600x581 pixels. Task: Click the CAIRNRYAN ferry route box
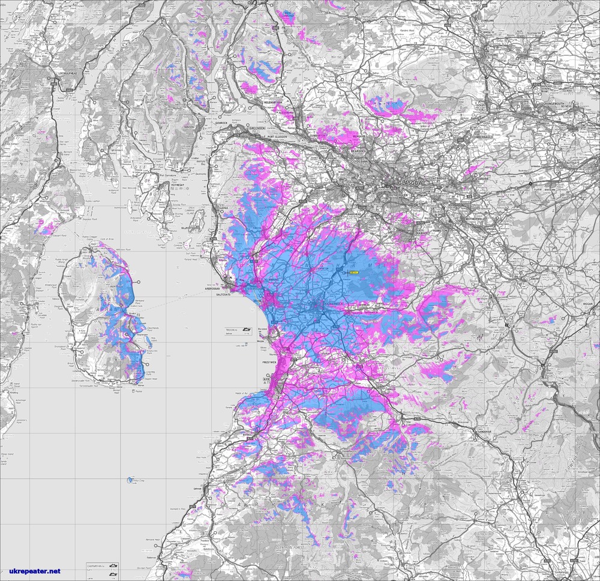click(x=103, y=570)
